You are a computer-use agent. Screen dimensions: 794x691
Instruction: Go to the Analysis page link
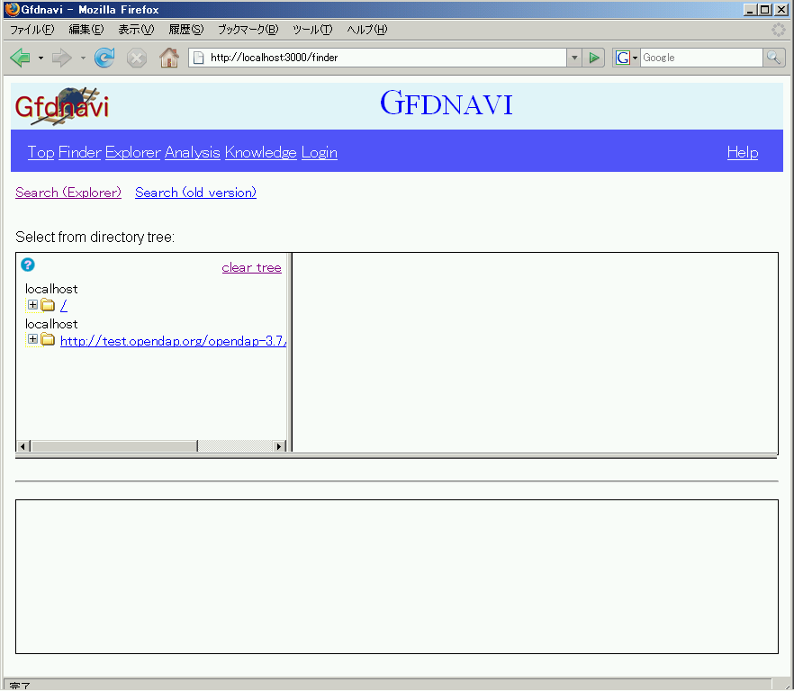pyautogui.click(x=192, y=152)
